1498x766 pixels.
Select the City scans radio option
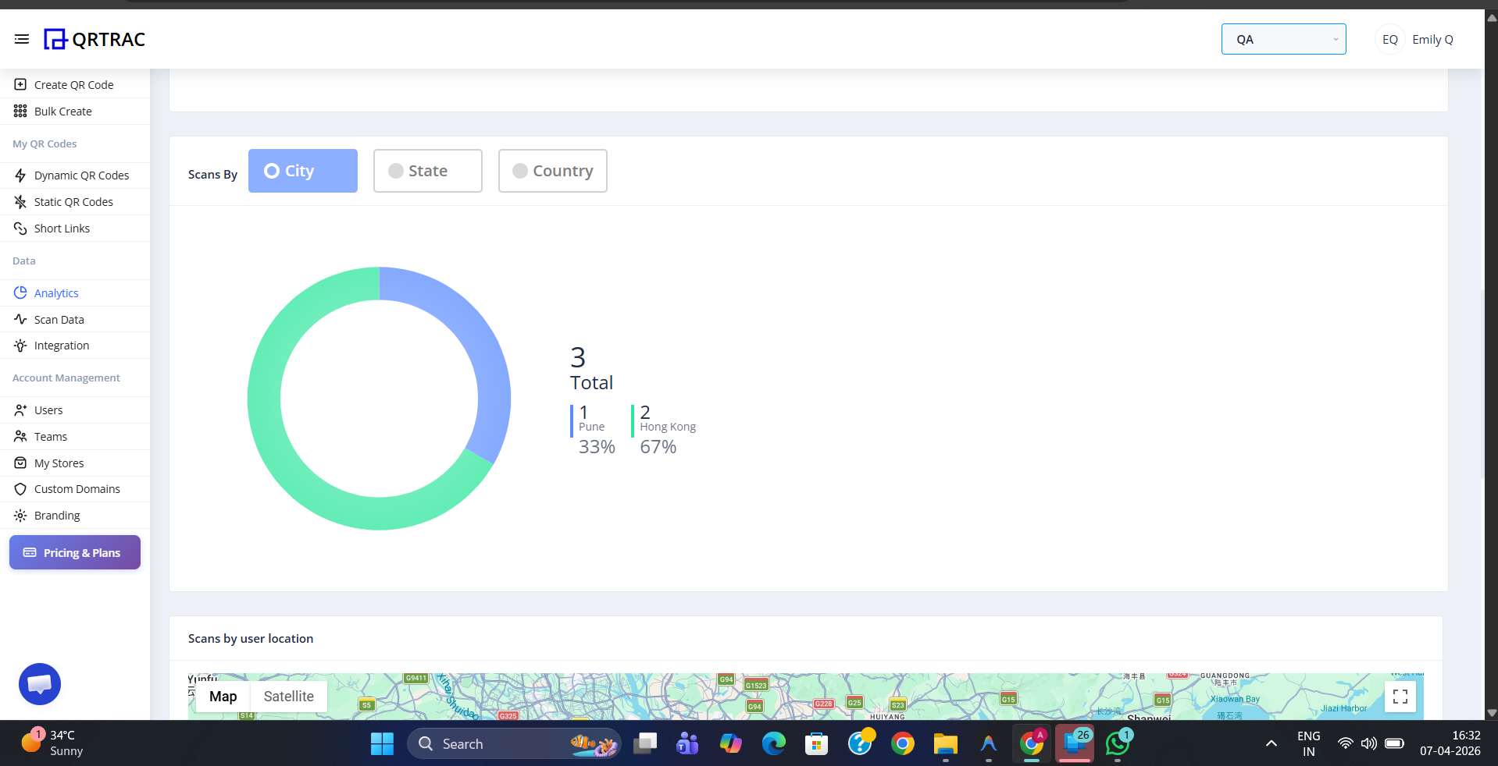click(x=303, y=171)
